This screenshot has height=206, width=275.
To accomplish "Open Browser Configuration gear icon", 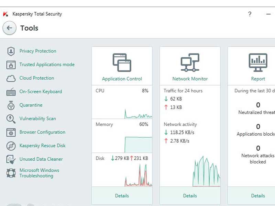I will [11, 132].
